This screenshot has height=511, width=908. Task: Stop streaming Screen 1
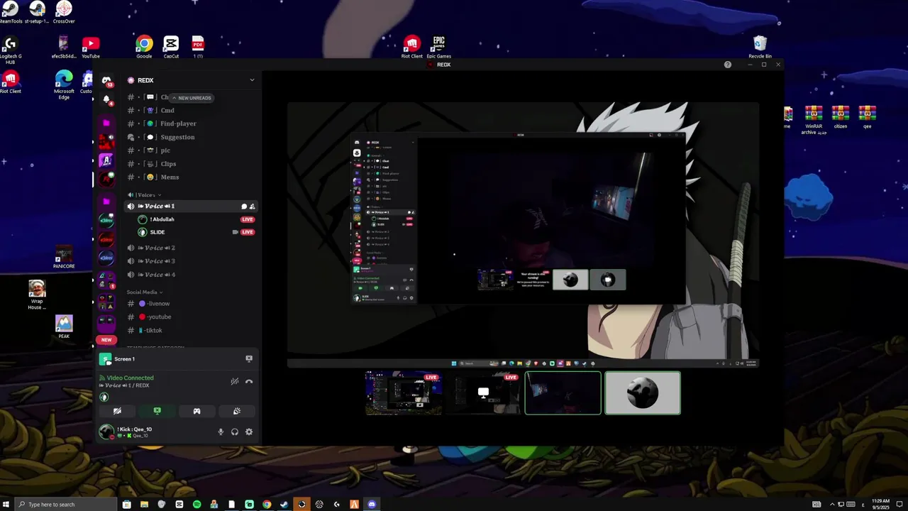click(249, 359)
